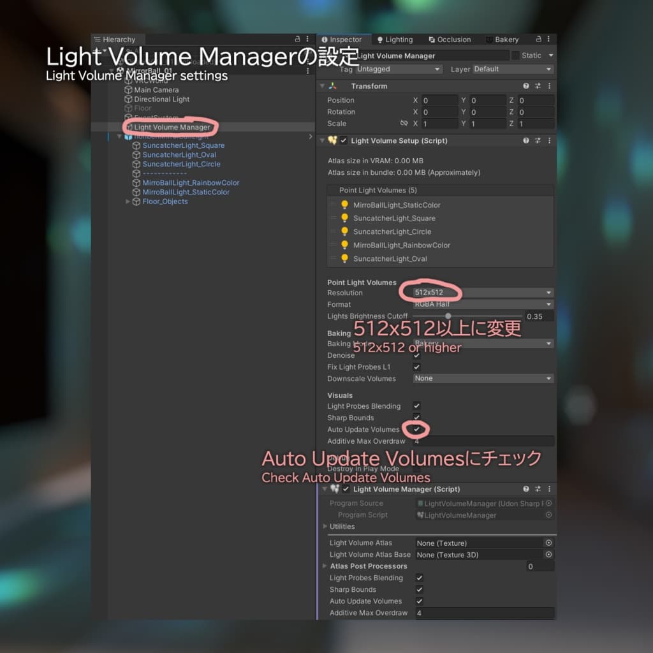Disable the Light Volume Manager script checkbox
This screenshot has width=653, height=653.
[346, 489]
